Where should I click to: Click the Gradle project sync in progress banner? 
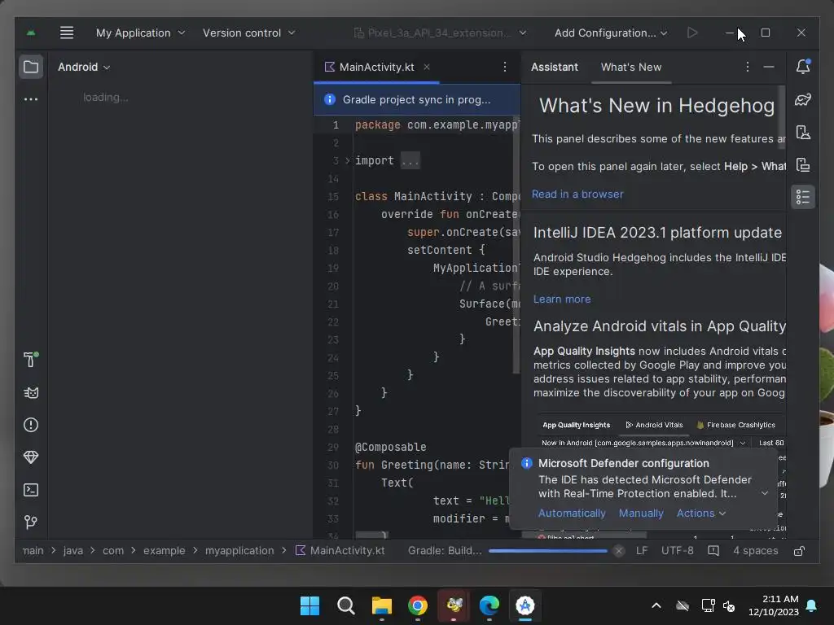point(417,99)
